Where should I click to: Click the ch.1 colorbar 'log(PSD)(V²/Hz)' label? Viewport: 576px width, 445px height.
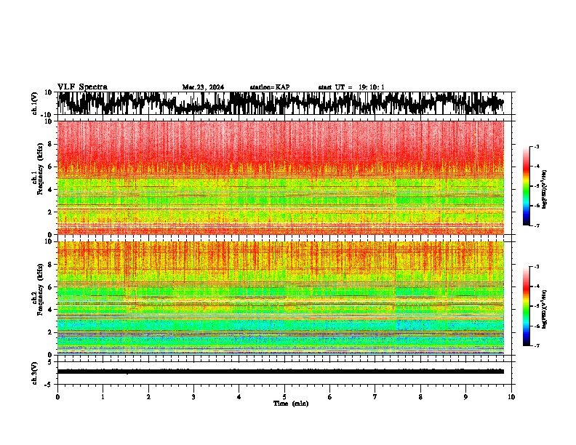[x=545, y=189]
